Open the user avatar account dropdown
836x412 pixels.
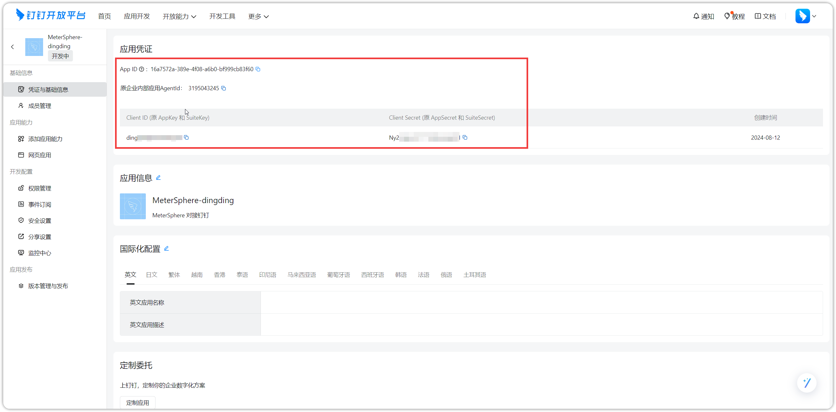(806, 16)
